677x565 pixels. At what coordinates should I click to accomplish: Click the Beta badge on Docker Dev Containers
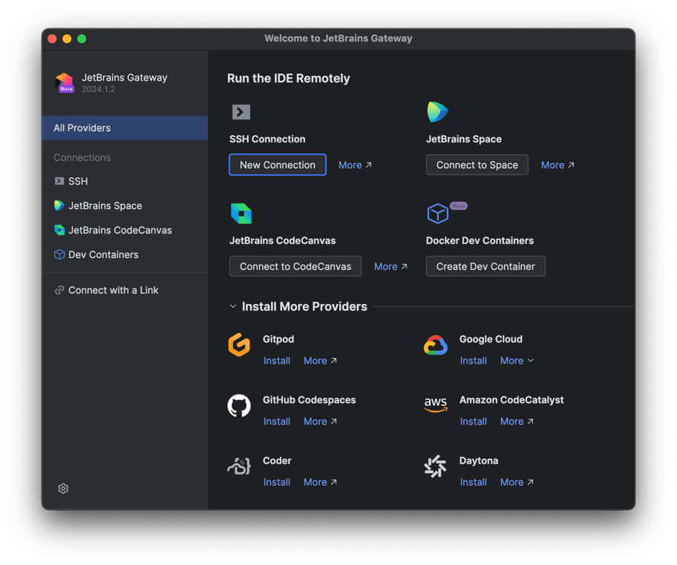459,205
